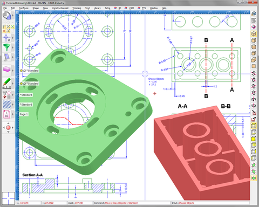This screenshot has width=259, height=207.
Task: Expand the arrow beside the pencil tool
Action: point(13,84)
